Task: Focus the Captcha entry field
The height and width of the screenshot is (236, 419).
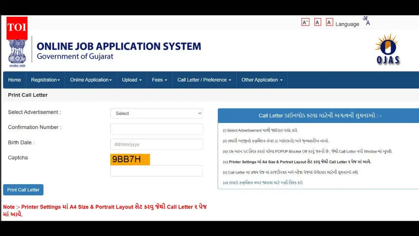Action: tap(156, 171)
